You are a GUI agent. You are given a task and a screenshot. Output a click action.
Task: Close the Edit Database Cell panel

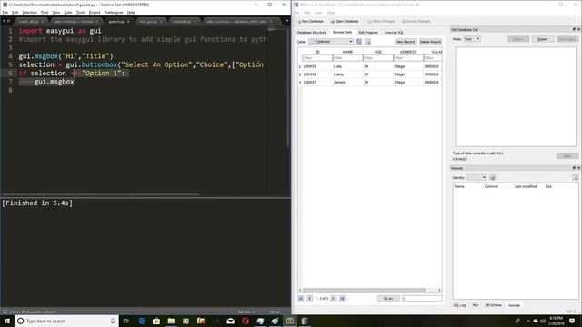click(x=578, y=29)
